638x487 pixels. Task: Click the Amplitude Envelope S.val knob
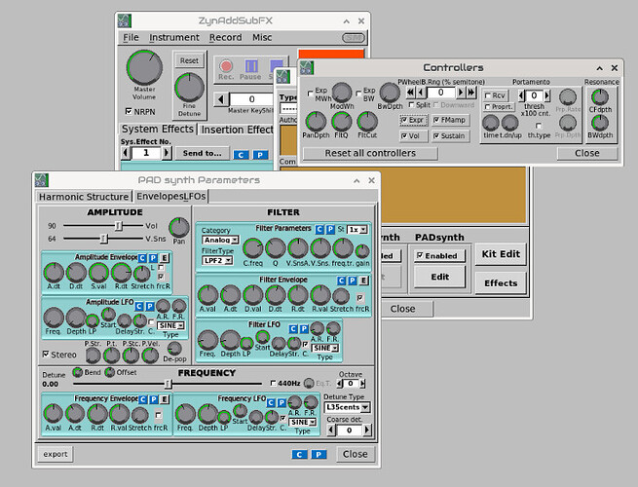(98, 273)
